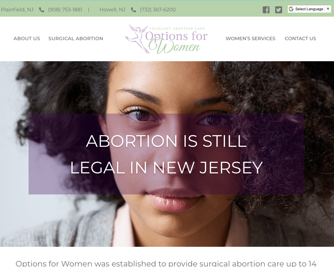The image size is (334, 267).
Task: Open the Facebook page icon
Action: click(x=266, y=10)
